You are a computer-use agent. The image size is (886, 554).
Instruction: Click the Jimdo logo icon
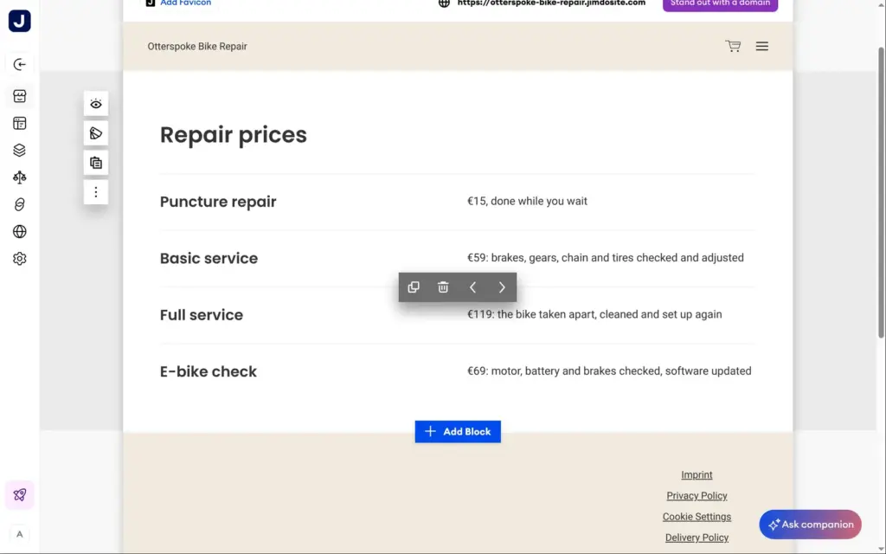[20, 21]
